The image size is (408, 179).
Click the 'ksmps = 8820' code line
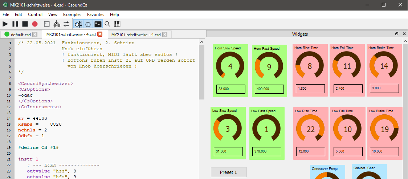point(40,124)
